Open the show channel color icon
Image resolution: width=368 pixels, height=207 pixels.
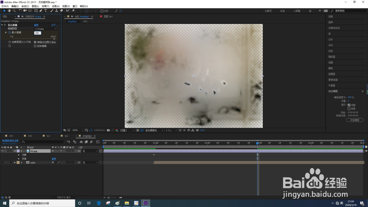pos(117,130)
